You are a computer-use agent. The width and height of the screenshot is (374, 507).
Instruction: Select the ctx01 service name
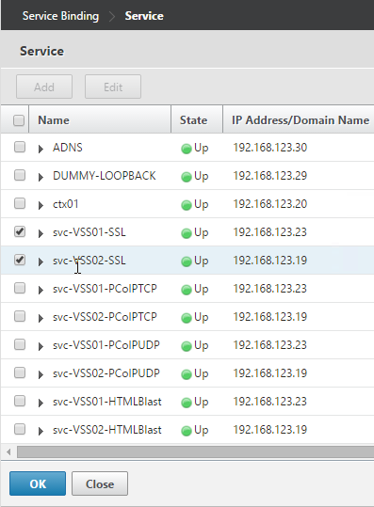coord(65,204)
